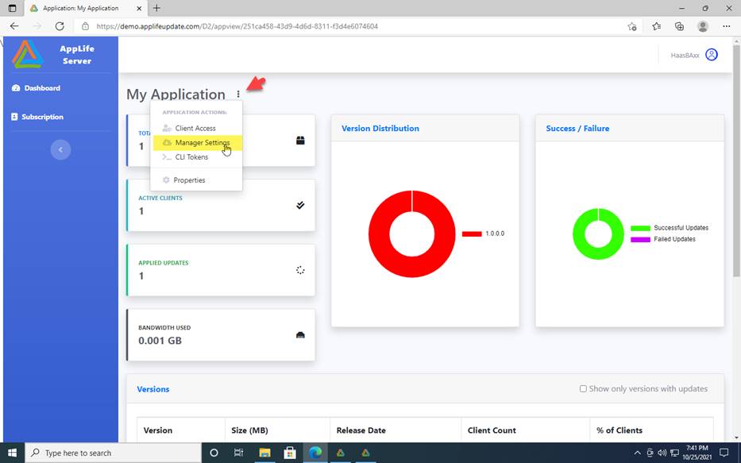
Task: Open Cortana from the taskbar
Action: [x=214, y=453]
